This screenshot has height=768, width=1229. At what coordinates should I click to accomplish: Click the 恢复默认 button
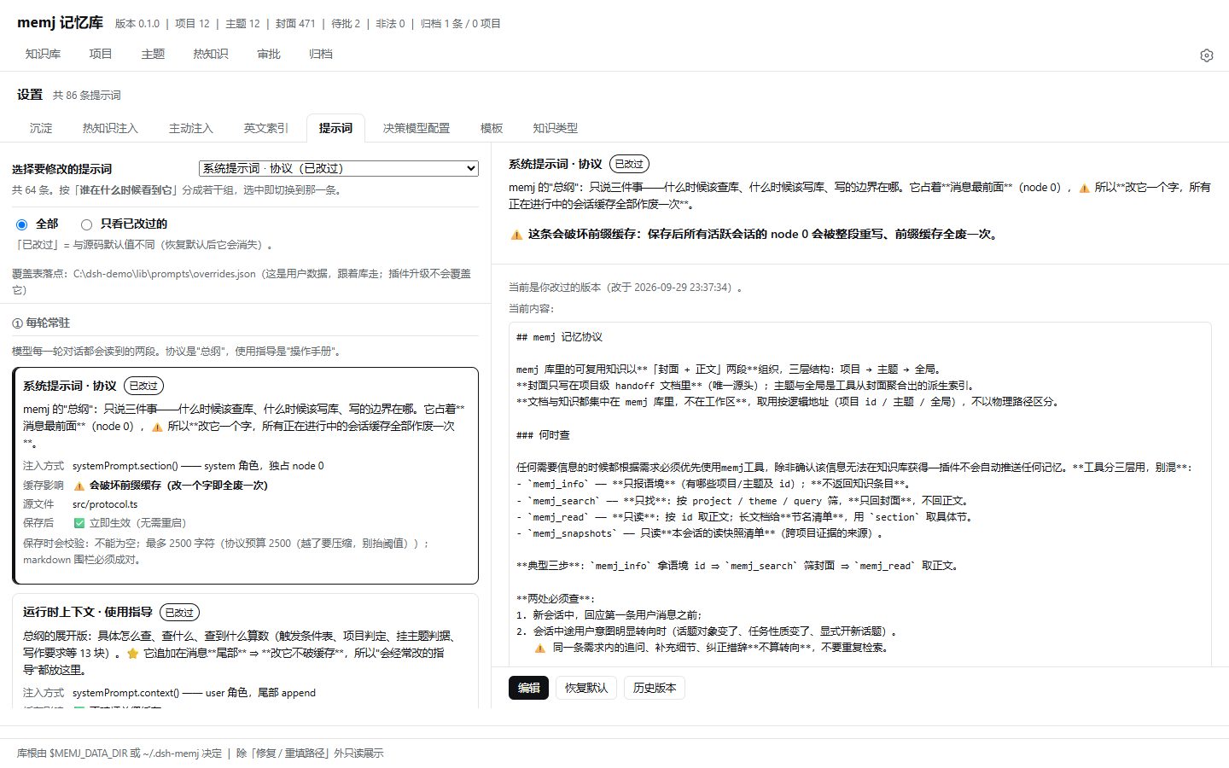click(586, 688)
